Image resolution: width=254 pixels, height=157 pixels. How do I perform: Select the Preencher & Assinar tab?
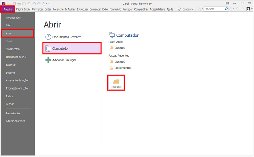[64, 9]
